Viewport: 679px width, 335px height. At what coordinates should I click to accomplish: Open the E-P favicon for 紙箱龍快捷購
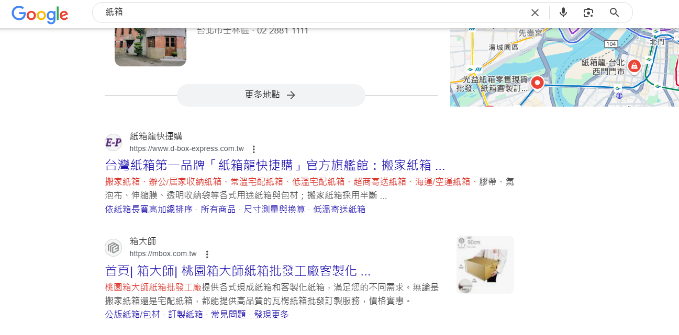(113, 142)
